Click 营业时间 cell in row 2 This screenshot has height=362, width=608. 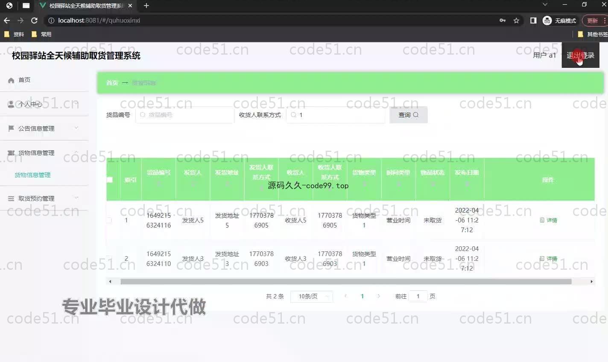pyautogui.click(x=398, y=259)
